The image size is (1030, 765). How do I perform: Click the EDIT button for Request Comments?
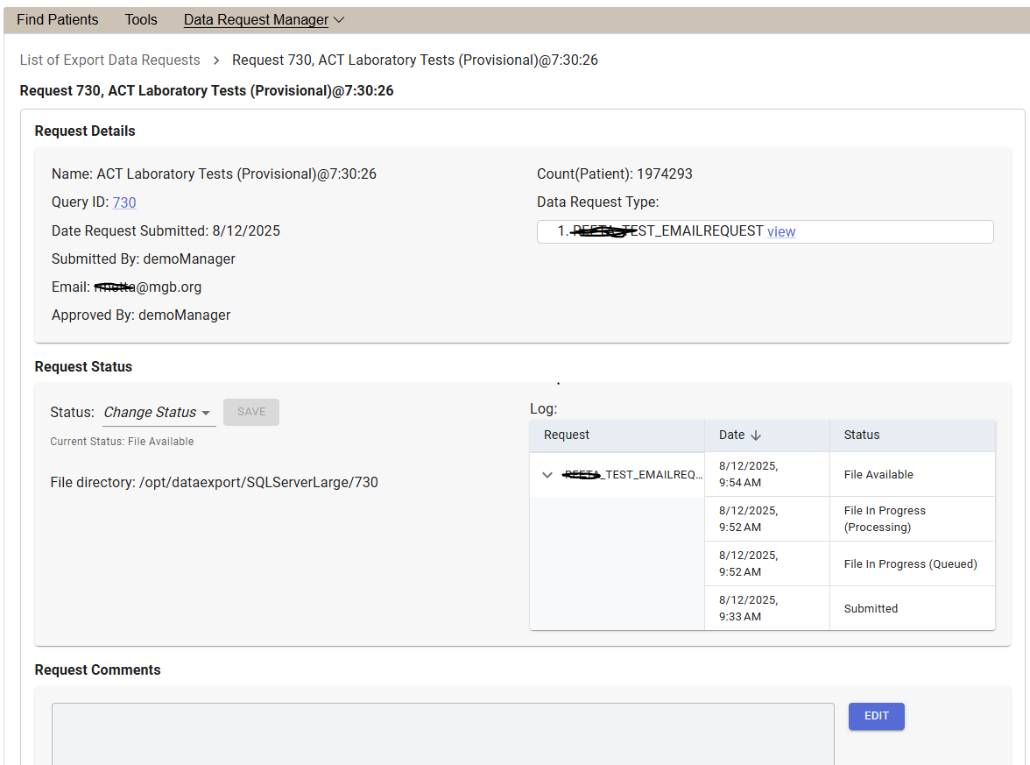pyautogui.click(x=876, y=716)
